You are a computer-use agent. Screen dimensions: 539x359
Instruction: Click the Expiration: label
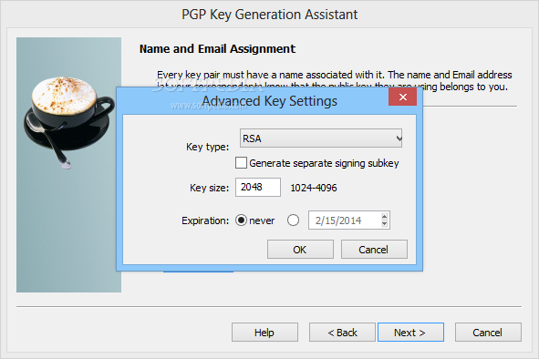pos(205,221)
